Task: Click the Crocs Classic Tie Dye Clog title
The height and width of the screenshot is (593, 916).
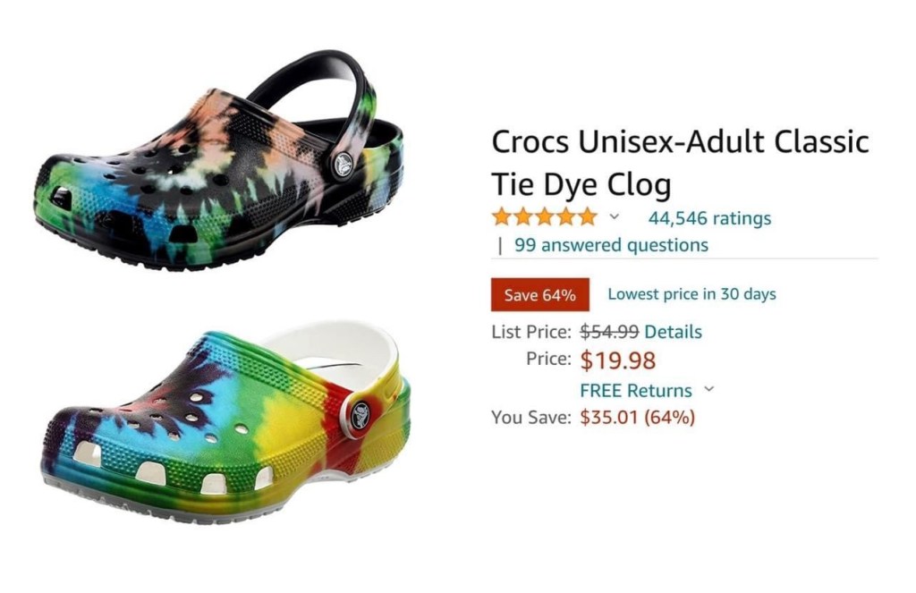Action: pos(680,163)
